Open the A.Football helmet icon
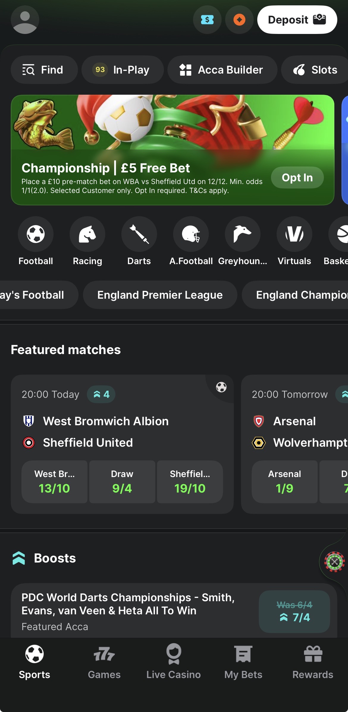Screen dimensions: 348x712 coord(191,234)
